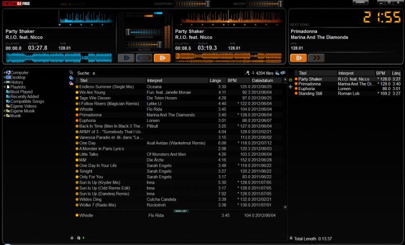
Task: Sort browser by BPM column header
Action: [232, 80]
